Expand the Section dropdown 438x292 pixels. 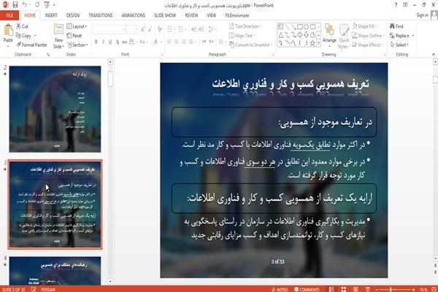(77, 45)
